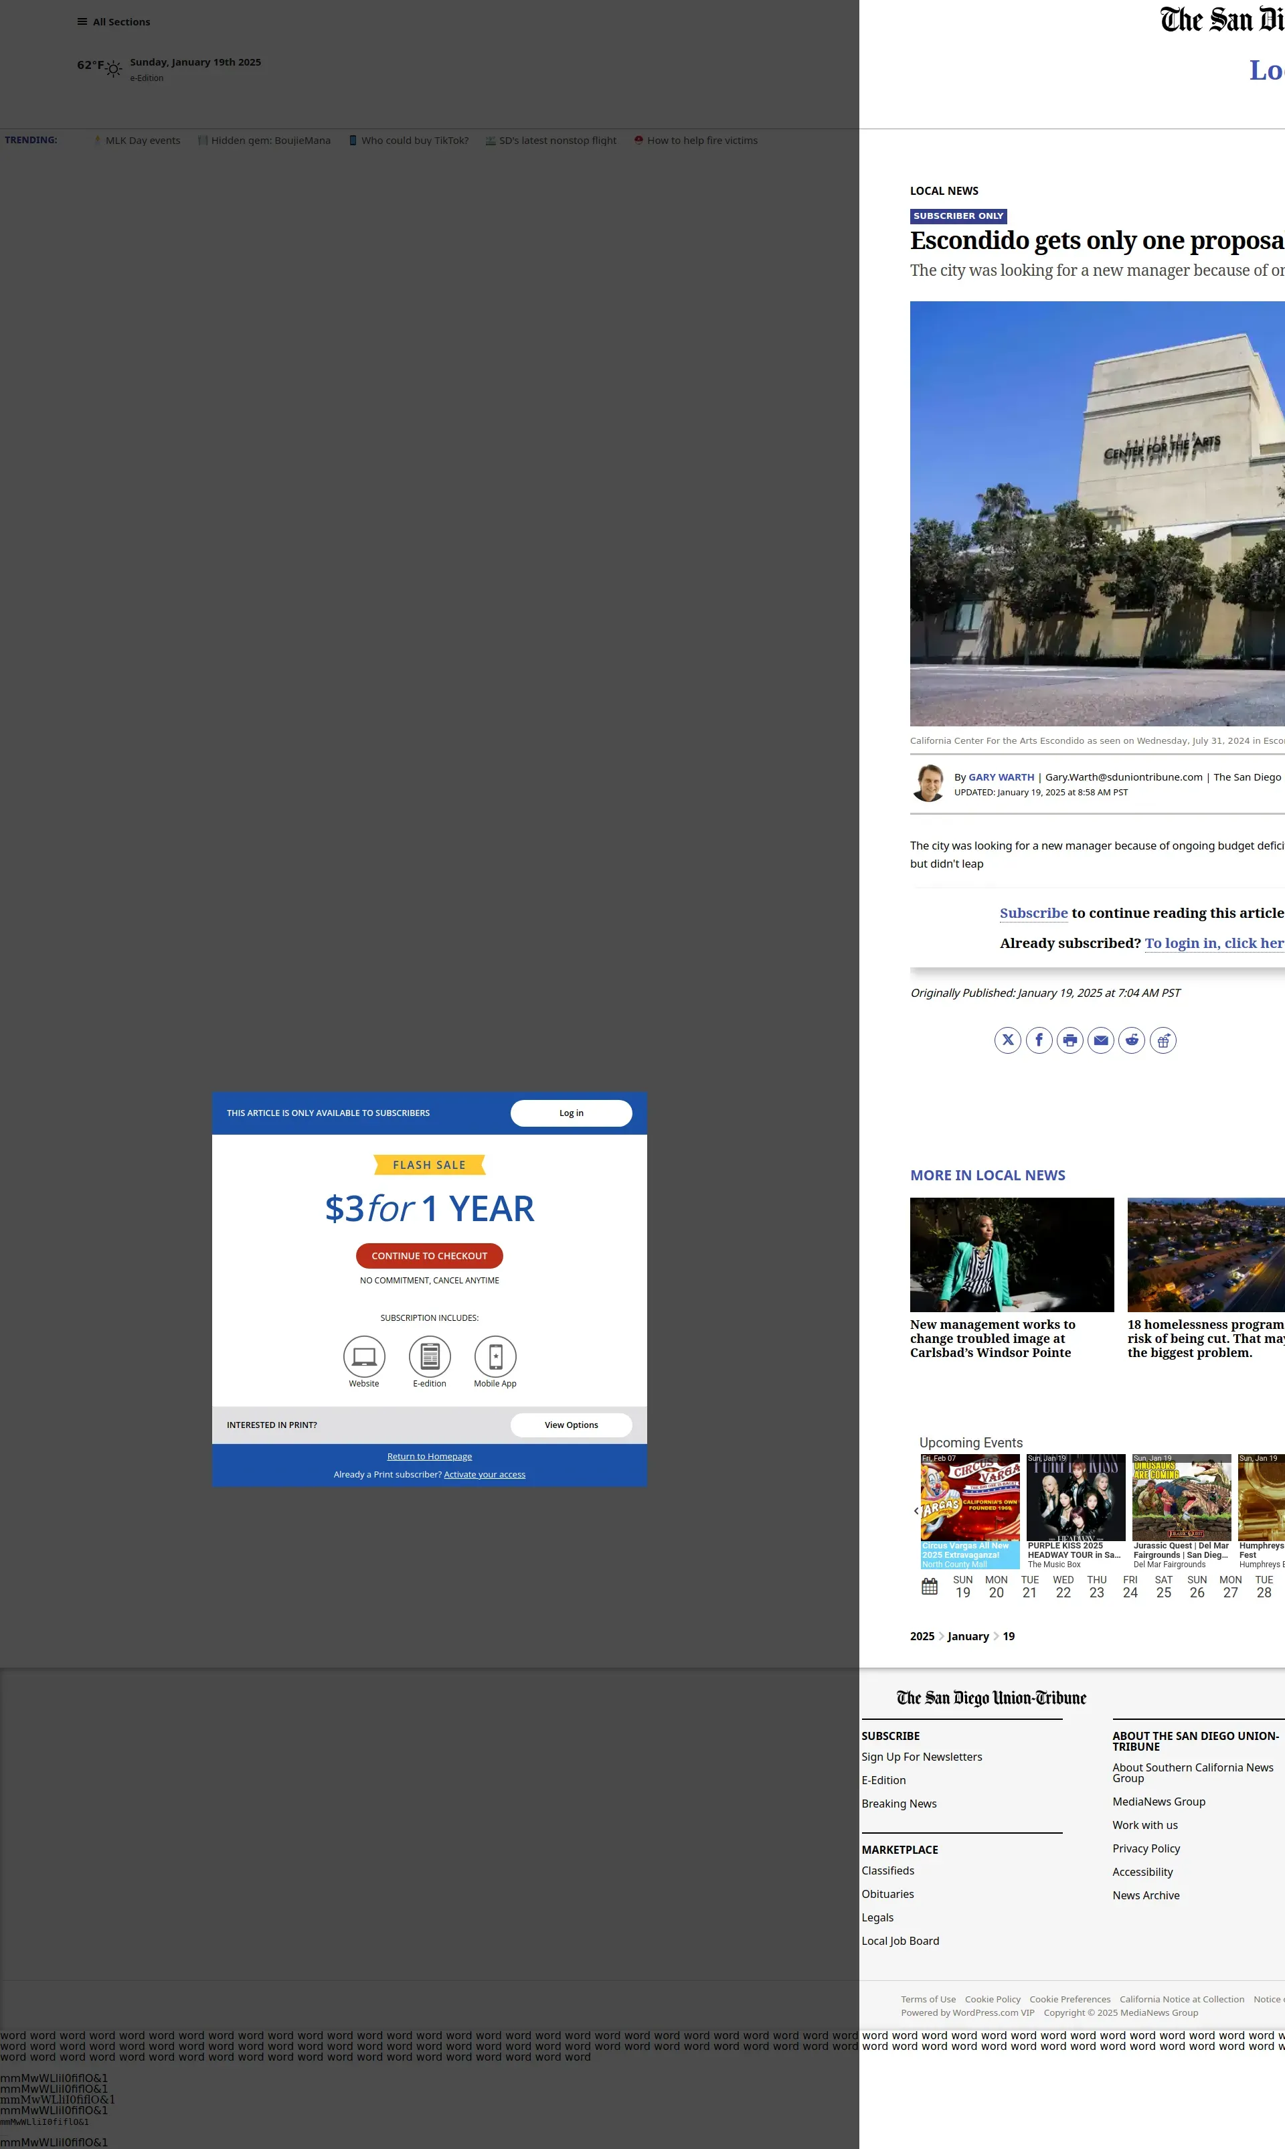
Task: Click previous arrow in Upcoming Events
Action: point(916,1510)
